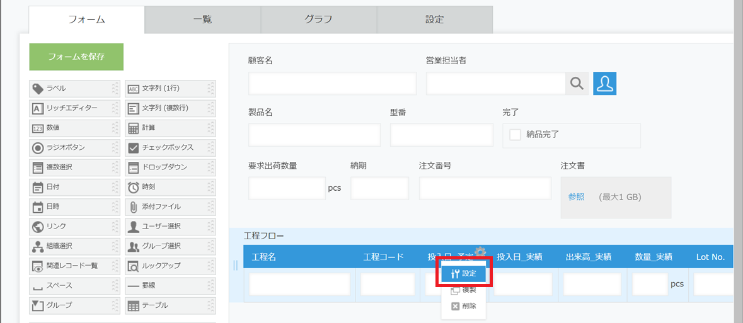Click the 出来高_実績 table cell input
Screen dimensions: 743x323
coord(592,284)
